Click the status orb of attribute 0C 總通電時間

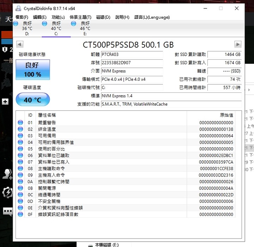pyautogui.click(x=20, y=195)
